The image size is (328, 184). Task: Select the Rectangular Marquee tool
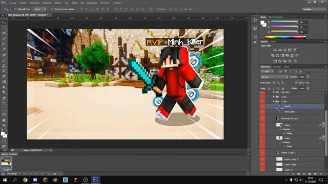pyautogui.click(x=4, y=28)
